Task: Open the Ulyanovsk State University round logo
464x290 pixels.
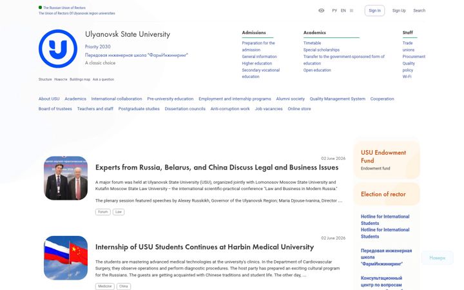Action: [58, 48]
